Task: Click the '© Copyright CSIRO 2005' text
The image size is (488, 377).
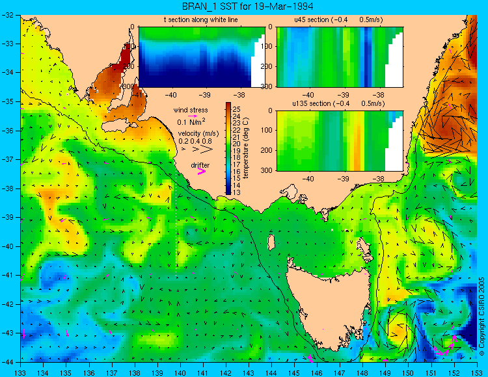Action: tap(481, 317)
